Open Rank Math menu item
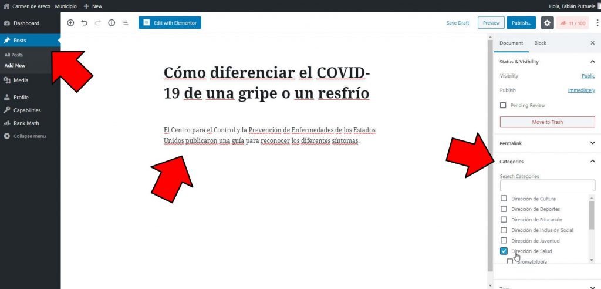Screen dimensions: 601x289 click(x=26, y=123)
